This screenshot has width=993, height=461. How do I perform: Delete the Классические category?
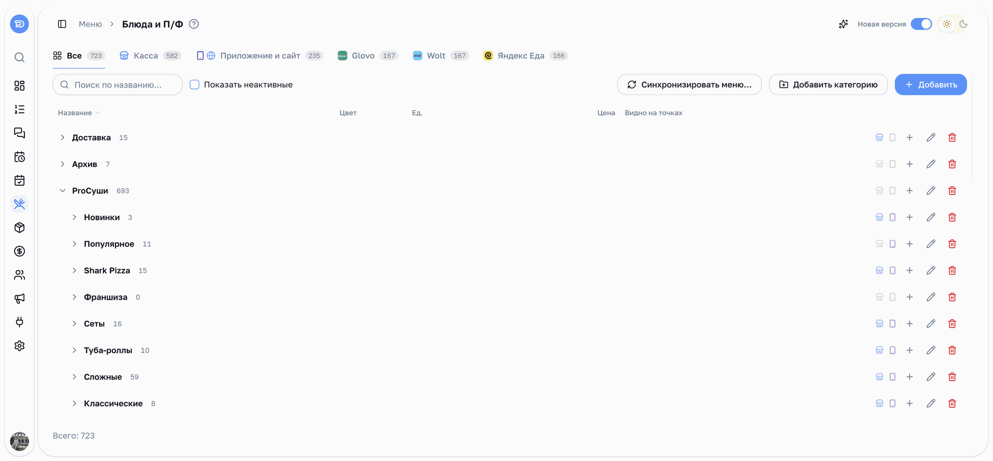pyautogui.click(x=952, y=403)
